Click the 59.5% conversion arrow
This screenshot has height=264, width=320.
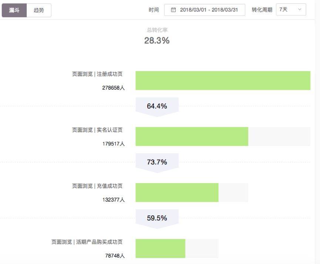(x=157, y=218)
